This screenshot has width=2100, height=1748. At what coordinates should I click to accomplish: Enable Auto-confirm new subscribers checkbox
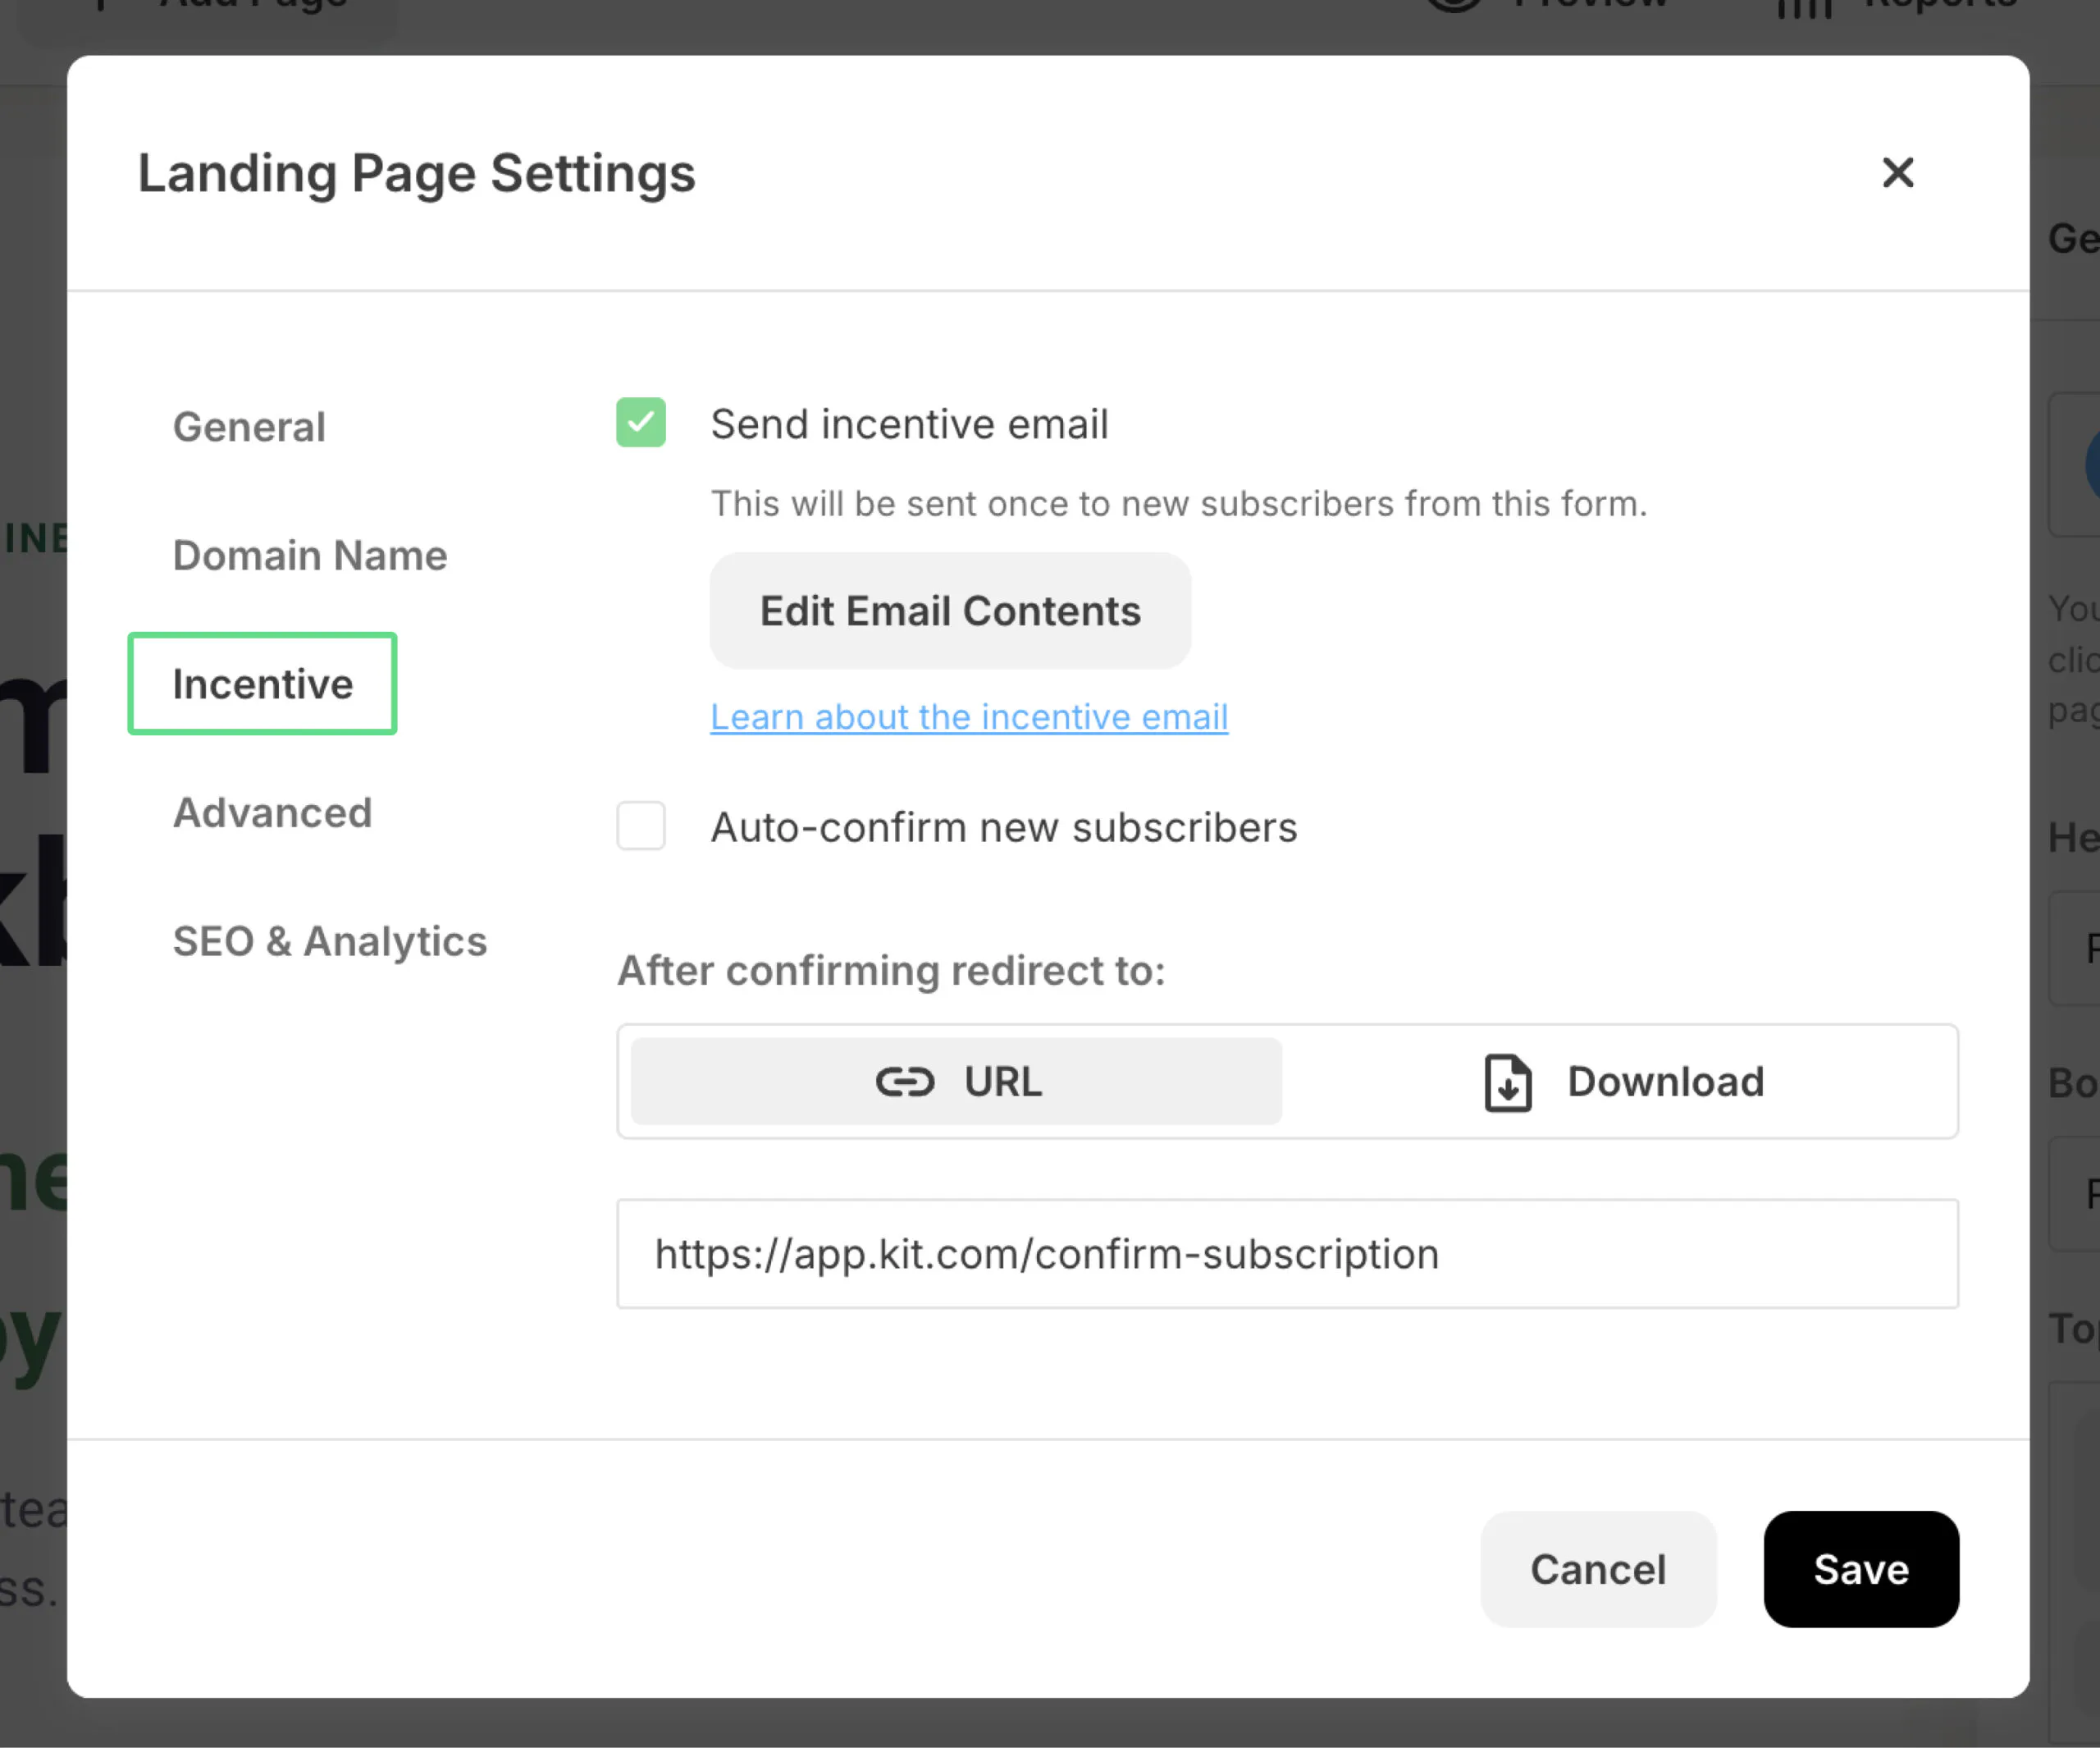pos(641,826)
